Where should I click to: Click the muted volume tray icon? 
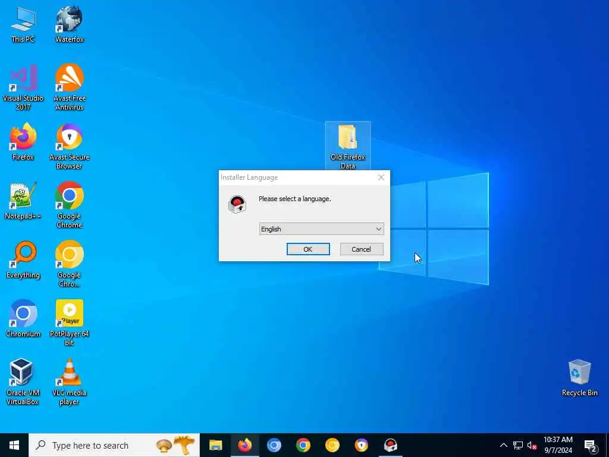(532, 445)
